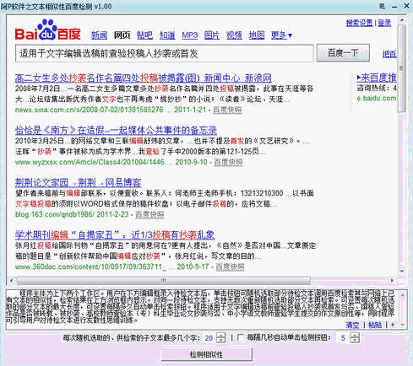This screenshot has height=366, width=413.
Task: Click the + link beside 粘贴
Action: pos(393,325)
